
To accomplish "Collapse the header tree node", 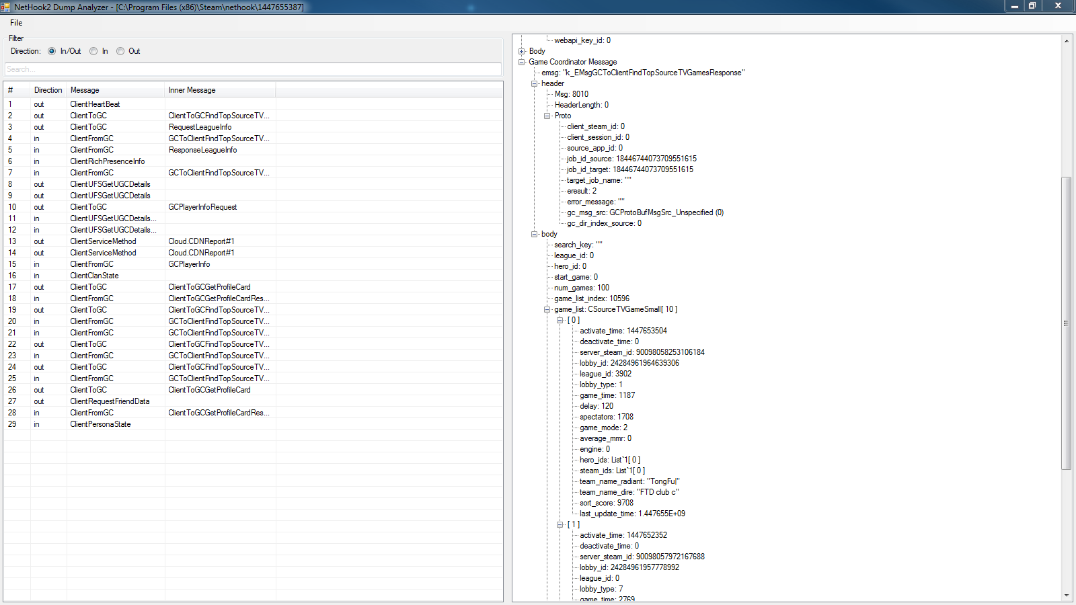I will click(535, 83).
